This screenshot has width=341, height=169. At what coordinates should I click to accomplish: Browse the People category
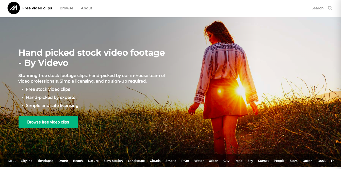point(279,161)
